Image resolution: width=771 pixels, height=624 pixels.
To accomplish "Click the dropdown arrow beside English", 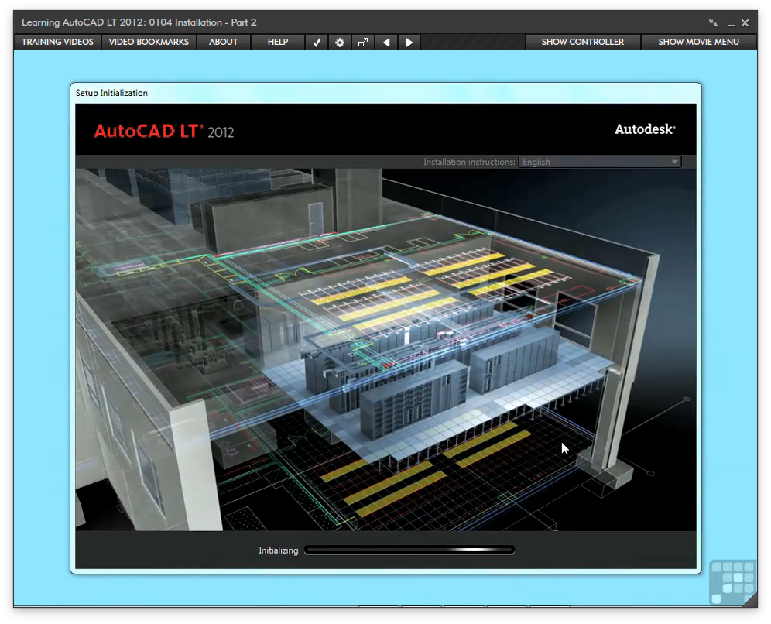I will tap(673, 162).
